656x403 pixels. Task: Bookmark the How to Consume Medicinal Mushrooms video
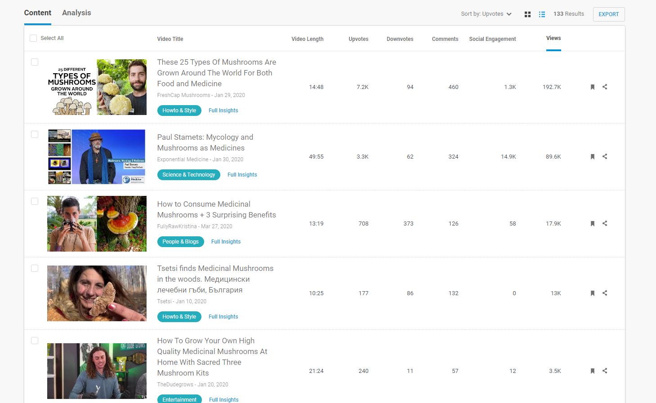[x=592, y=224]
